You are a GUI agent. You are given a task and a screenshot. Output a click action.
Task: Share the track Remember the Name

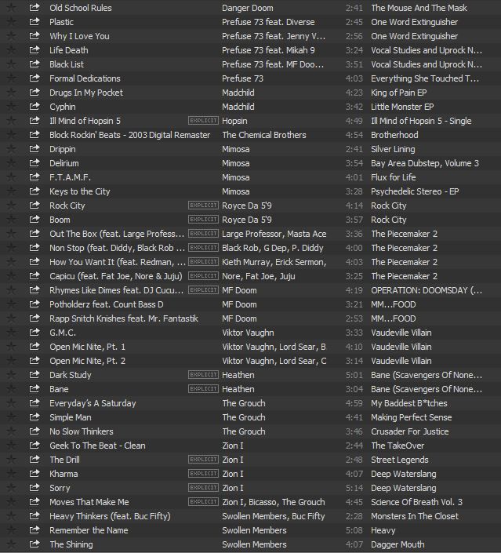(x=34, y=530)
